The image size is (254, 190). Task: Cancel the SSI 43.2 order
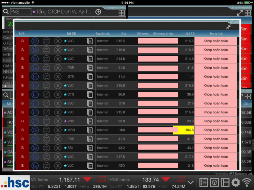[x=58, y=148]
